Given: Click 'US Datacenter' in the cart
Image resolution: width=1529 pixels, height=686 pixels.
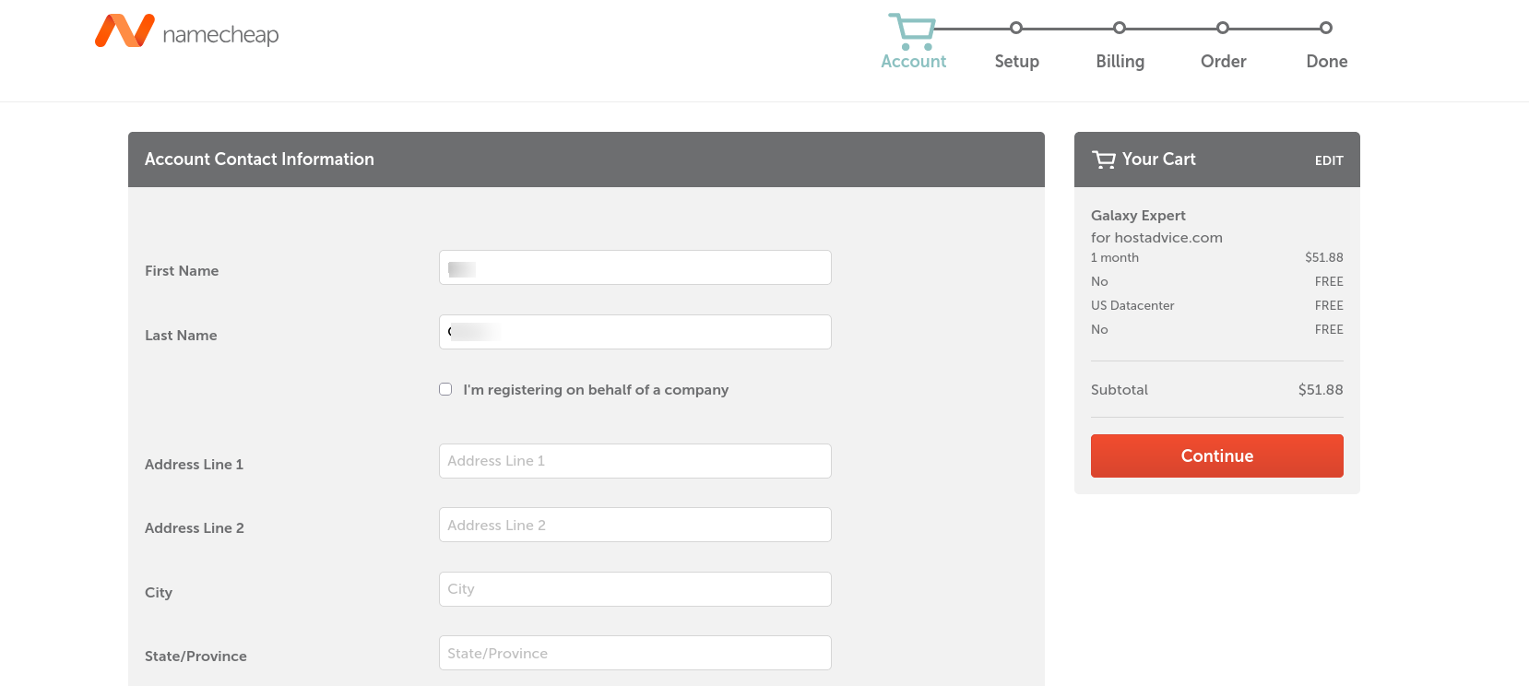Looking at the screenshot, I should click(1132, 305).
